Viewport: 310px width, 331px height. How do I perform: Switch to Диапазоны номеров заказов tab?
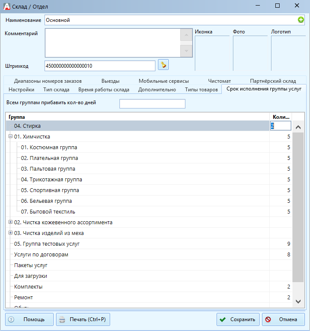(x=48, y=81)
